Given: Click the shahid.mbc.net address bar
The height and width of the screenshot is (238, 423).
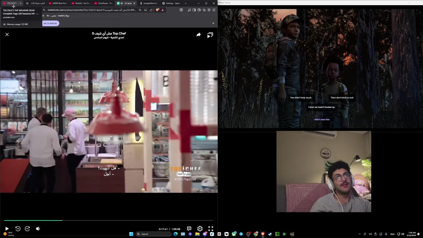Looking at the screenshot, I should point(91,10).
